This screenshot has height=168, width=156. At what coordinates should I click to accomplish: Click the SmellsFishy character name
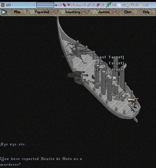(x=23, y=5)
